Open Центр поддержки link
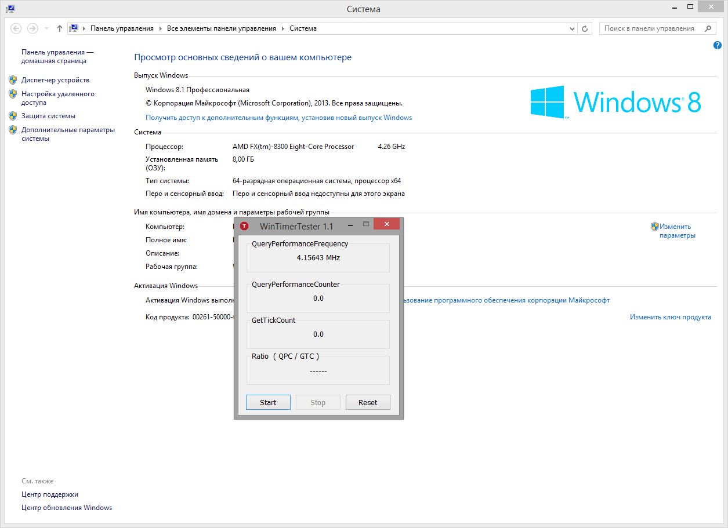Image resolution: width=728 pixels, height=528 pixels. click(x=50, y=494)
